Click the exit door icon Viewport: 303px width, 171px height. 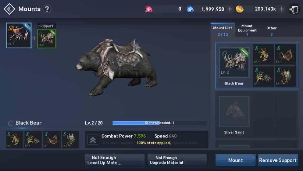click(x=293, y=9)
